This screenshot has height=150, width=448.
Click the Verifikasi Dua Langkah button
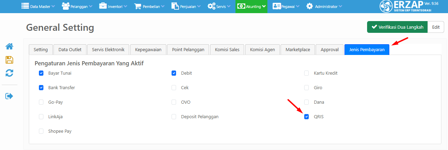click(x=397, y=27)
